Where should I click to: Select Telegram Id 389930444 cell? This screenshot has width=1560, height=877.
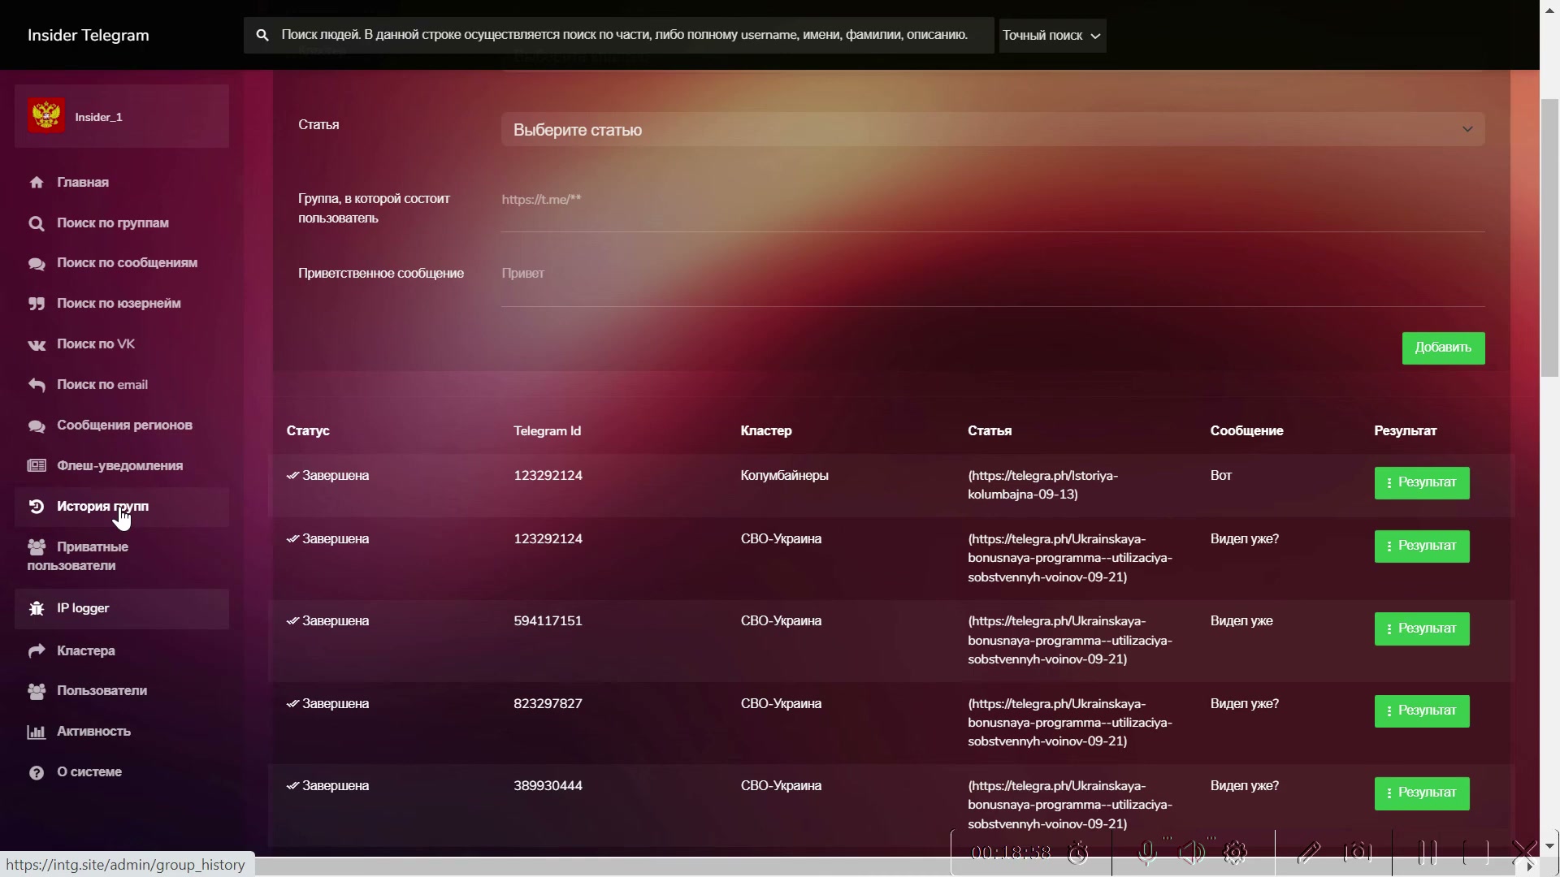pyautogui.click(x=548, y=786)
